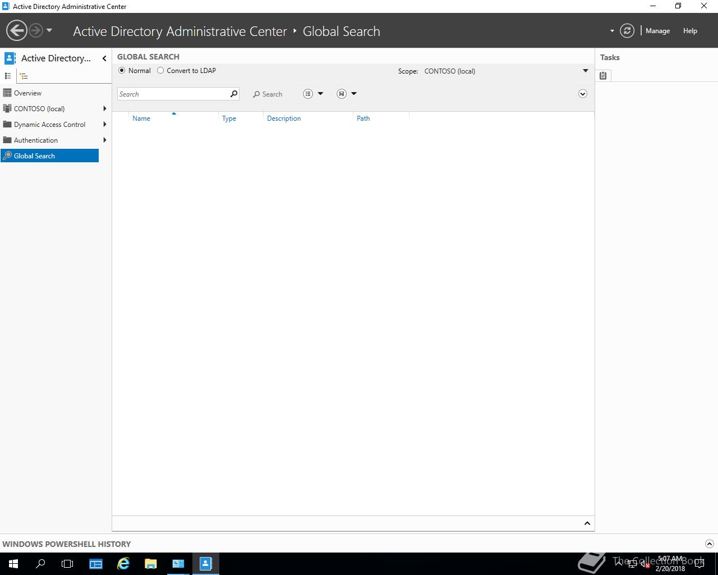The height and width of the screenshot is (575, 718).
Task: Select Dynamic Access Control node
Action: [49, 125]
